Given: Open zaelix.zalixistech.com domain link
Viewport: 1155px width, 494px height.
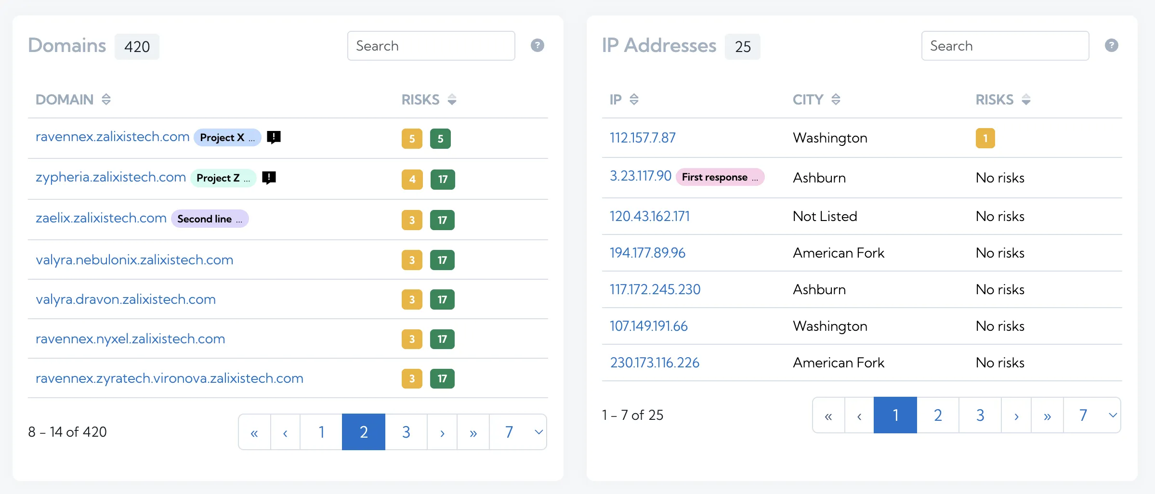Looking at the screenshot, I should (x=101, y=218).
